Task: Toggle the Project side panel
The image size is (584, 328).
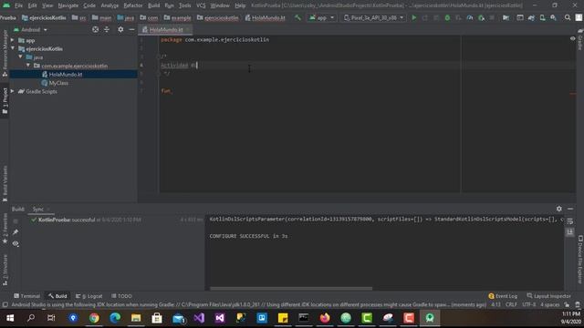Action: [x=5, y=101]
